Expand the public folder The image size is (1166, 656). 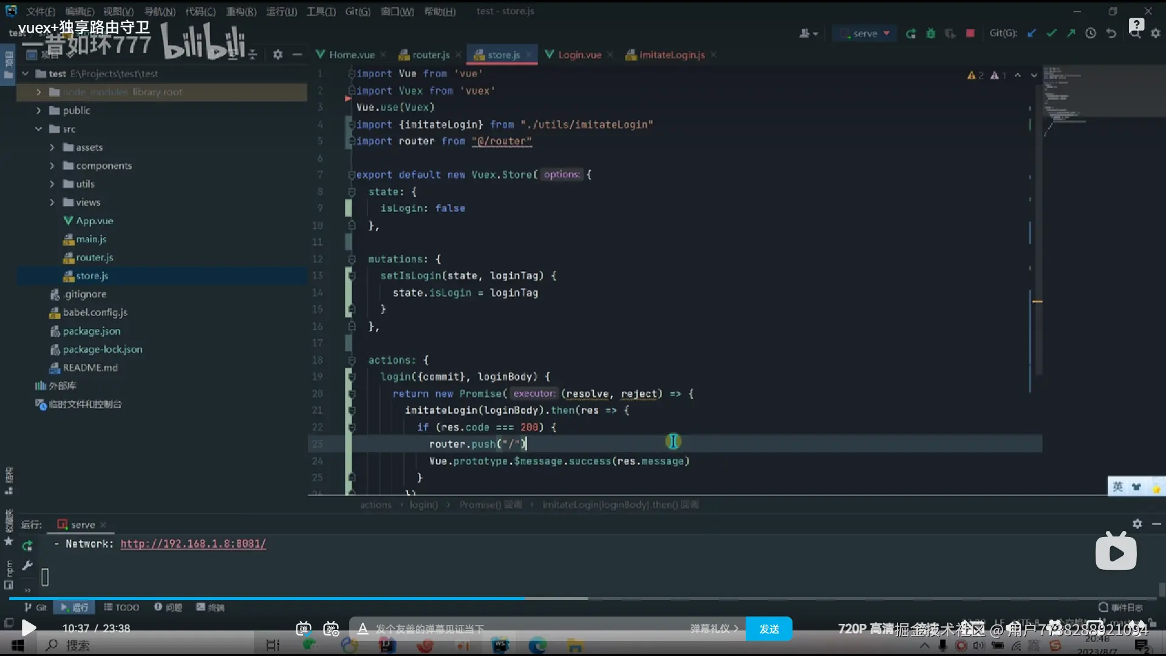pos(38,111)
